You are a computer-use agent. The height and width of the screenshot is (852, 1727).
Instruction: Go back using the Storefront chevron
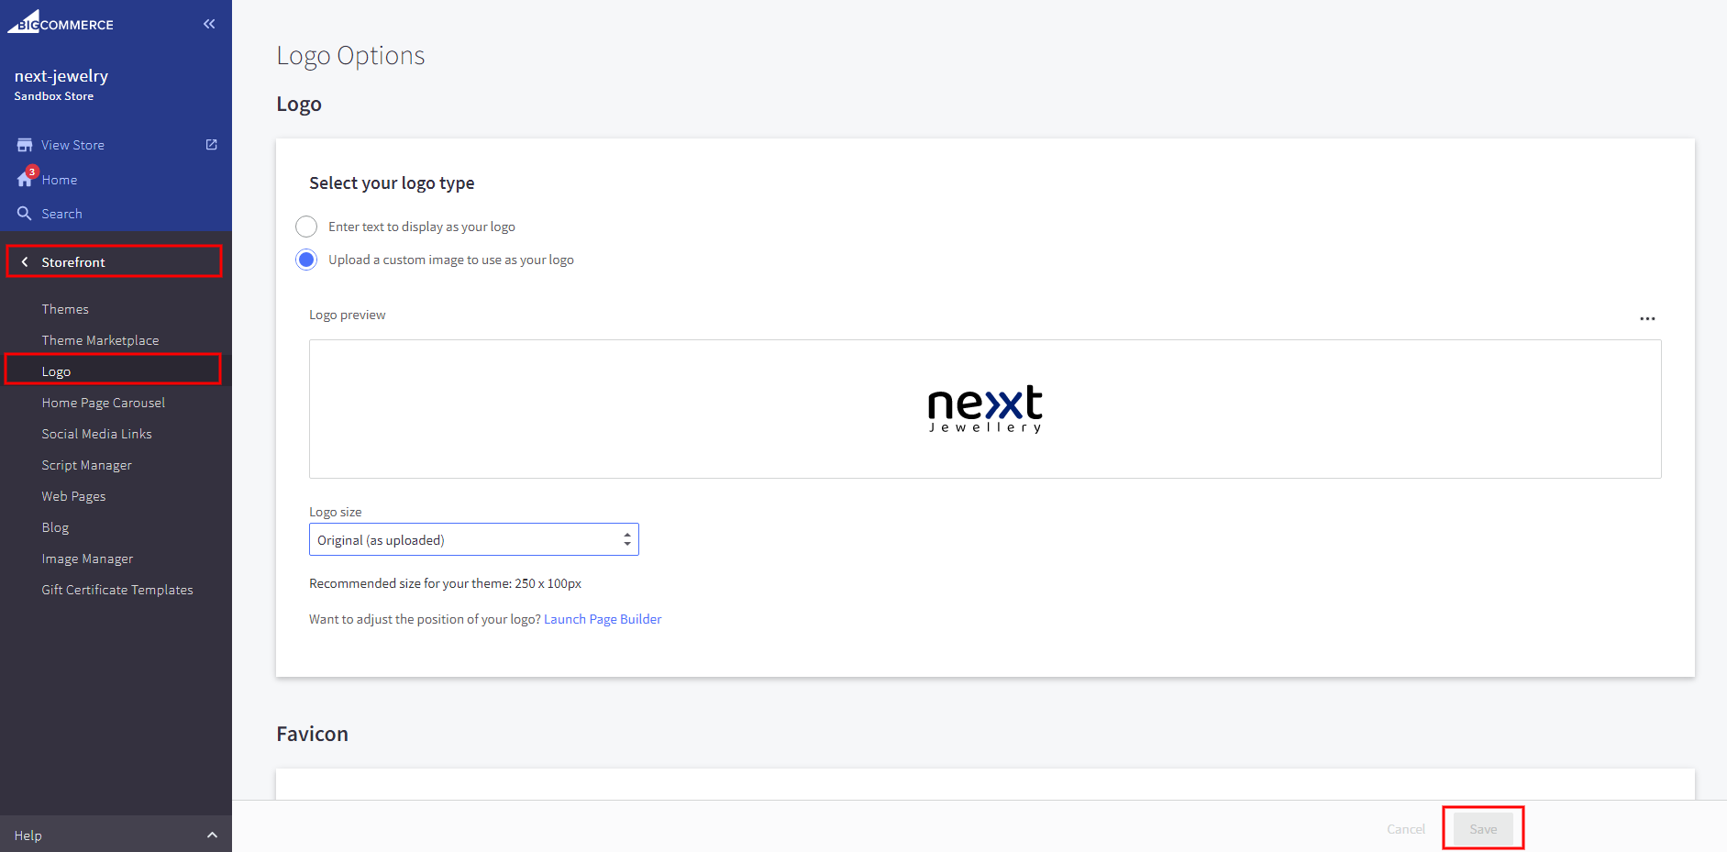(x=25, y=262)
